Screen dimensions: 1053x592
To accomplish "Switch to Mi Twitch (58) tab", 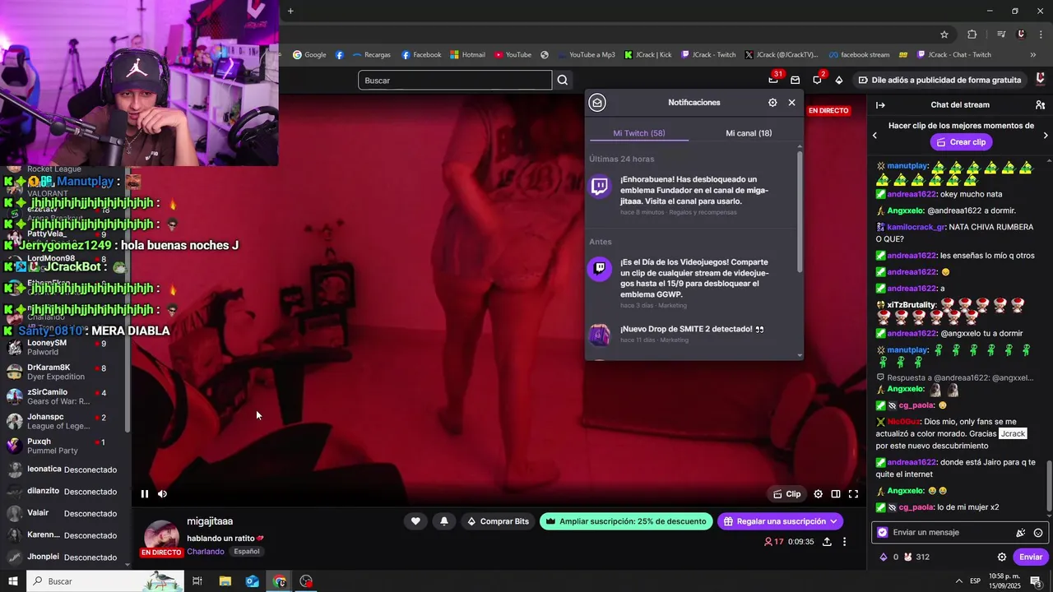I will point(639,133).
